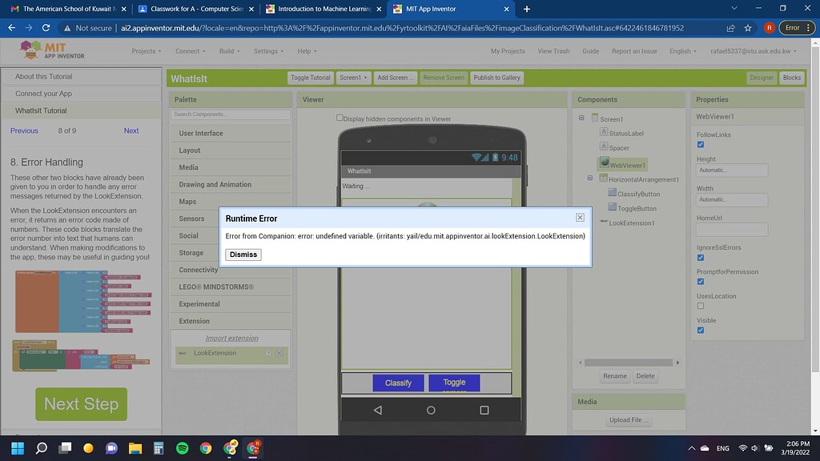Image resolution: width=820 pixels, height=461 pixels.
Task: Dismiss the Runtime Error dialog
Action: [243, 255]
